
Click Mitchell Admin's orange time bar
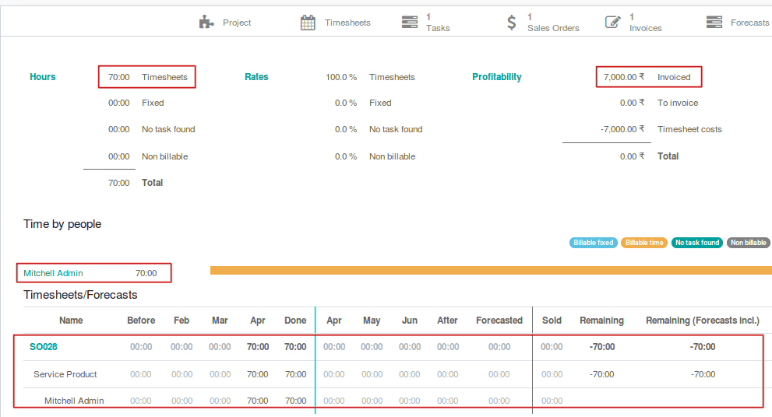(491, 271)
